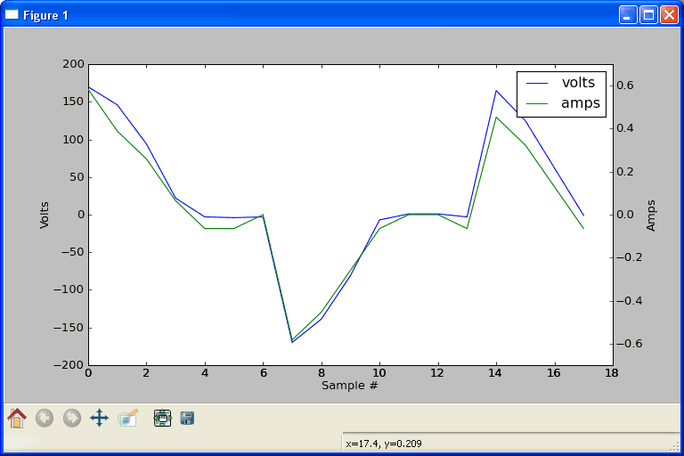Open the Configure subplots dialog
Image resolution: width=684 pixels, height=456 pixels.
pyautogui.click(x=162, y=418)
